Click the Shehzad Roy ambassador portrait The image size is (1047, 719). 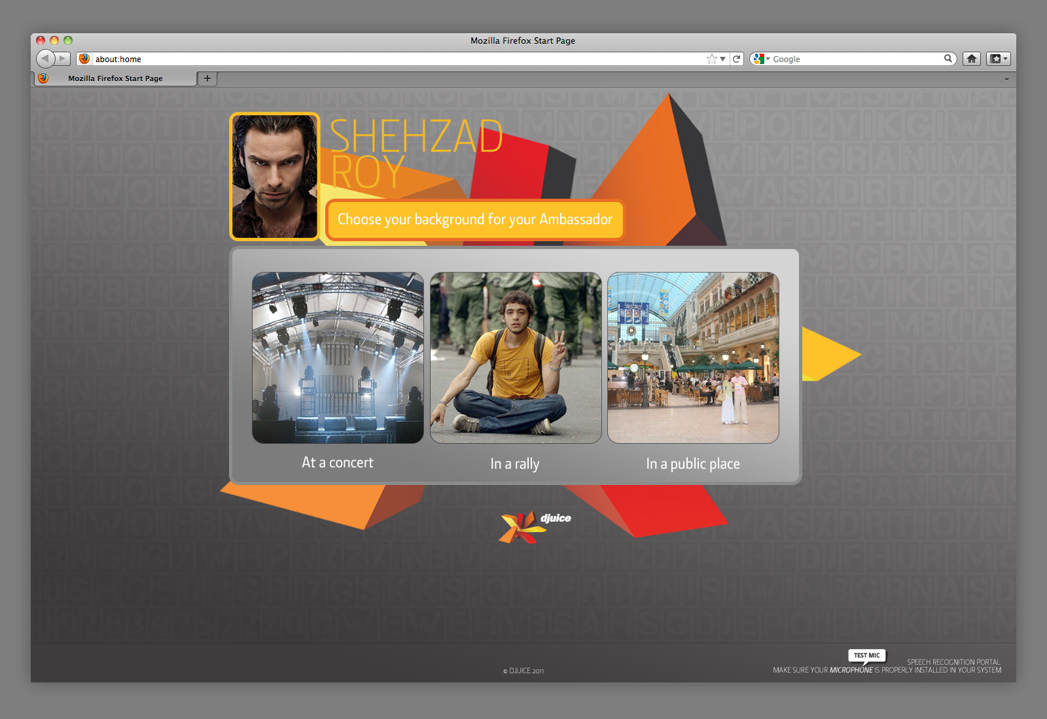275,176
